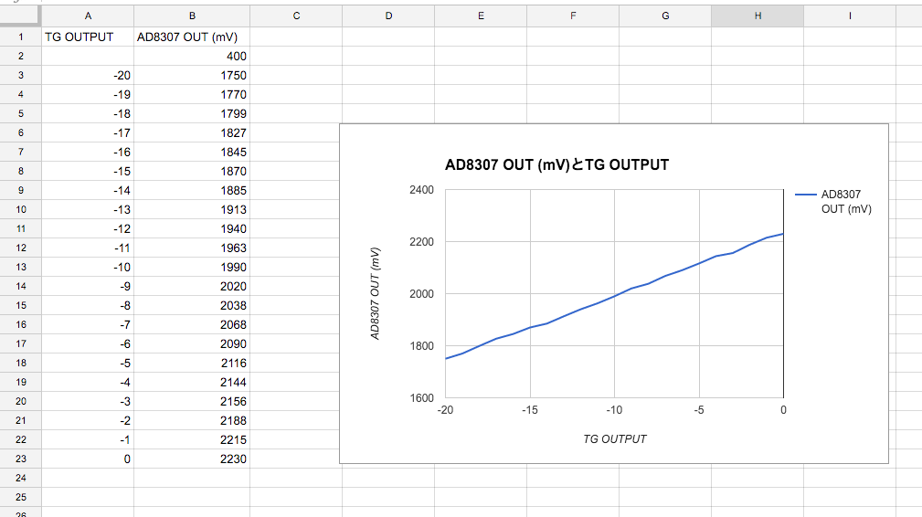Click the blue legend line swatch

click(x=805, y=195)
